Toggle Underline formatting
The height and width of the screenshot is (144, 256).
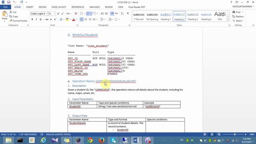(40, 20)
